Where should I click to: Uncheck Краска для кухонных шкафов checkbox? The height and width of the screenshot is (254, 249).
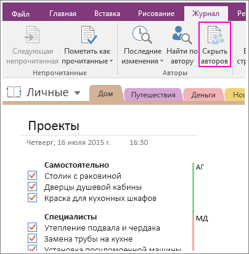point(33,198)
